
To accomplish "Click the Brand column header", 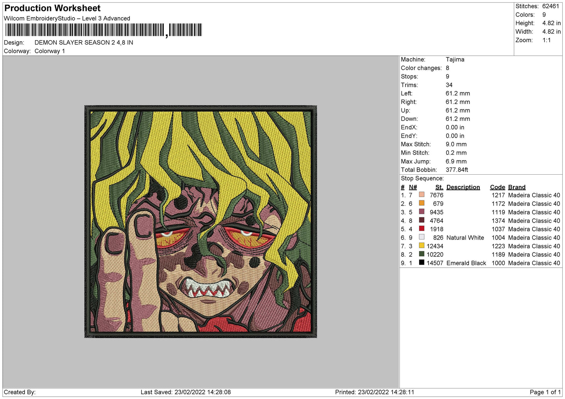I will pyautogui.click(x=517, y=187).
